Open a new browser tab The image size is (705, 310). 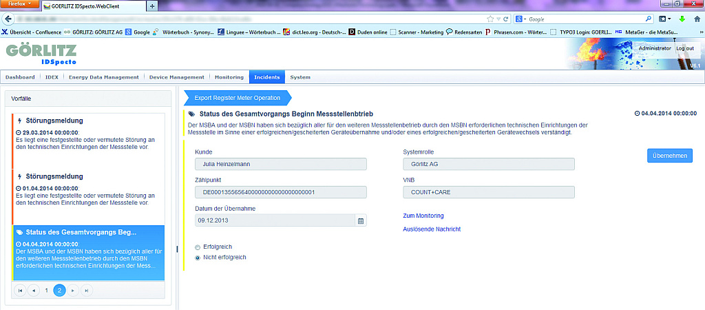[152, 6]
